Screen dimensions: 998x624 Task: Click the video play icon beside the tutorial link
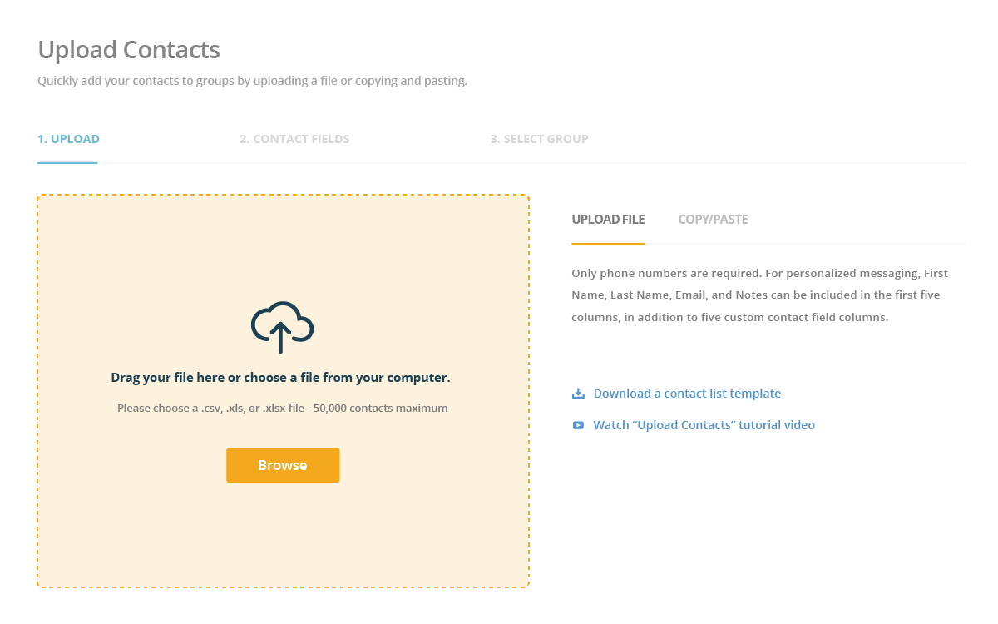578,425
